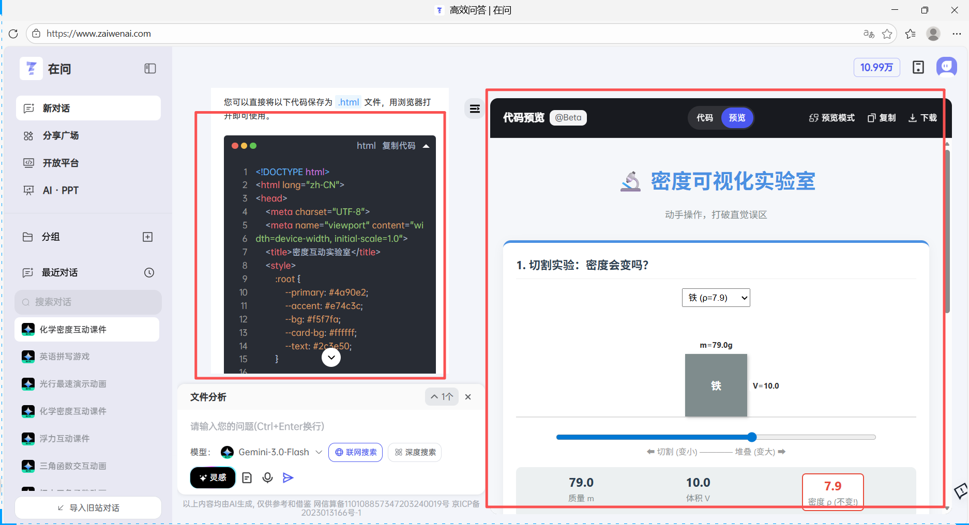Enable 联网搜索 web search
This screenshot has height=525, width=969.
(x=355, y=452)
